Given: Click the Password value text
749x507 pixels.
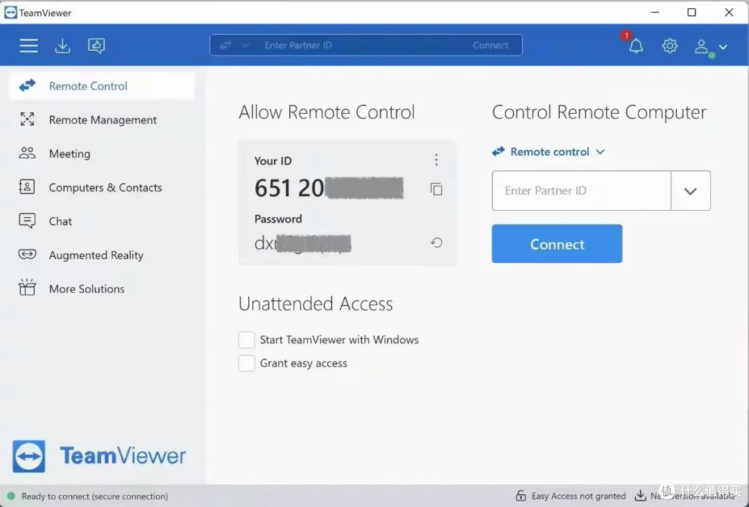Looking at the screenshot, I should (x=302, y=243).
